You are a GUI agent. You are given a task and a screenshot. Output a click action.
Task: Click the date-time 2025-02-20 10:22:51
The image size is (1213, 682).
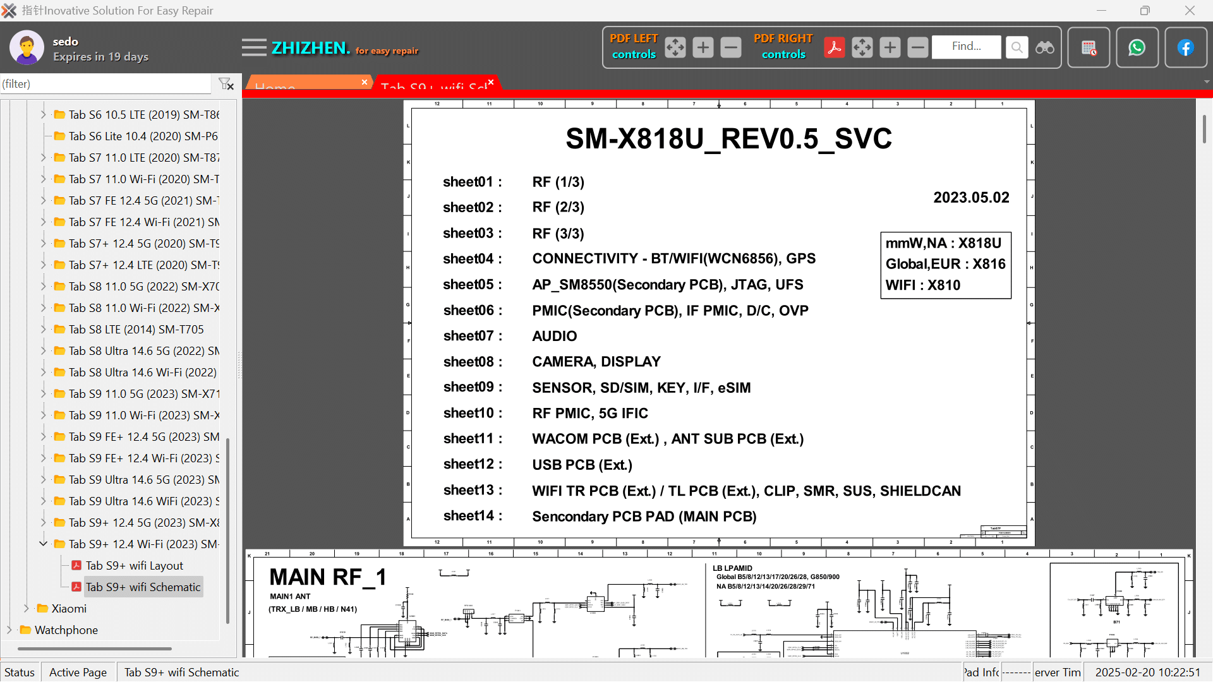tap(1147, 672)
